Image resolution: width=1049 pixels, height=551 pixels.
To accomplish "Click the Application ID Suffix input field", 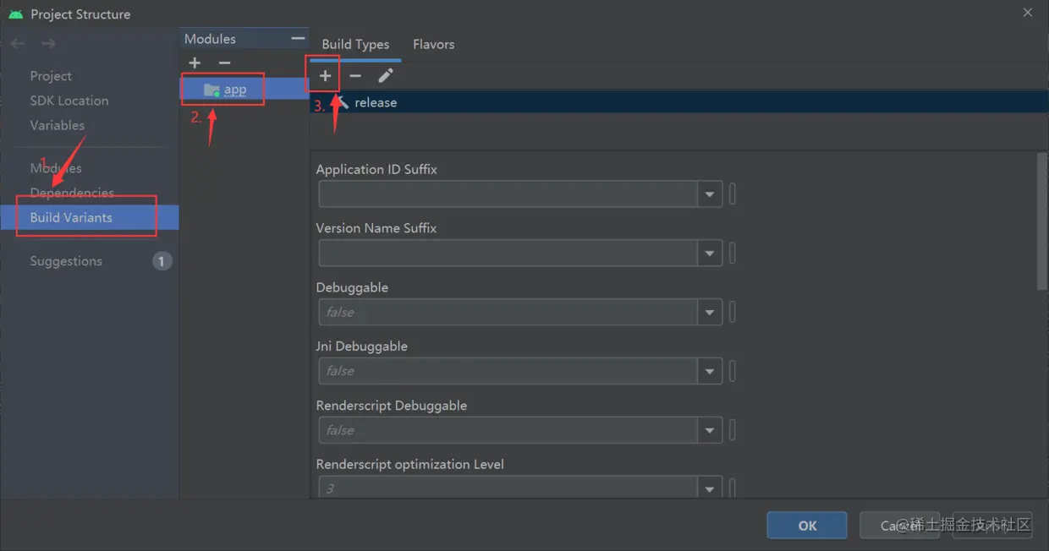I will pos(508,194).
